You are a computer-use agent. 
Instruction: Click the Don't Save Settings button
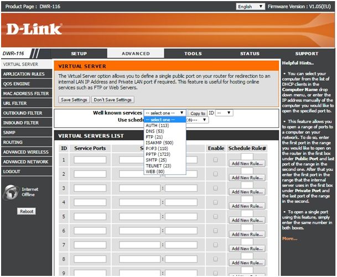(x=113, y=100)
